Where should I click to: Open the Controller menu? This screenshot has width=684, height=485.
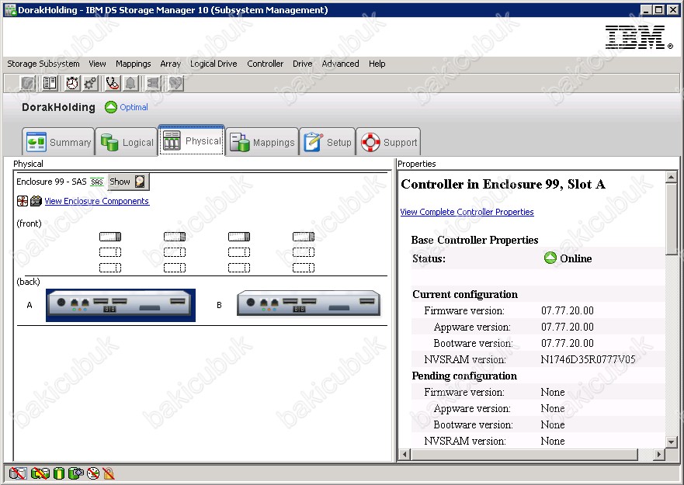(266, 64)
